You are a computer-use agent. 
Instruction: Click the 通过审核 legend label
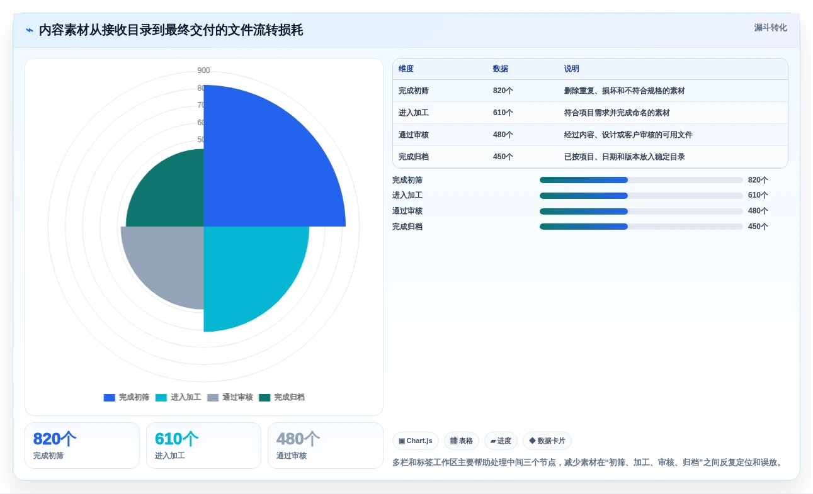point(237,398)
